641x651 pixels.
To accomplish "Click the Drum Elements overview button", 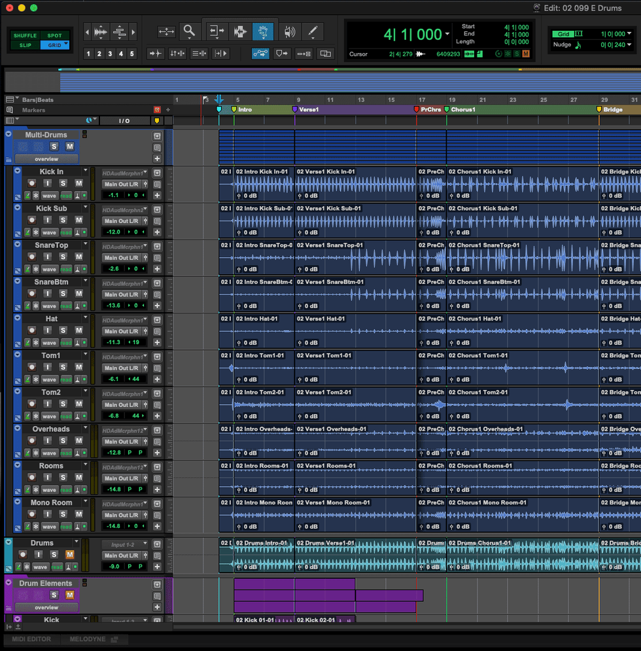I will tap(46, 607).
